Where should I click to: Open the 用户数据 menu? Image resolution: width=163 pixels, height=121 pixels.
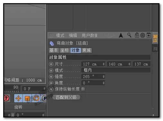[x=90, y=35]
